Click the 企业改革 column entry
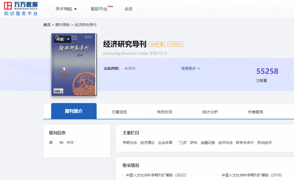The width and height of the screenshot is (294, 180). 165,143
